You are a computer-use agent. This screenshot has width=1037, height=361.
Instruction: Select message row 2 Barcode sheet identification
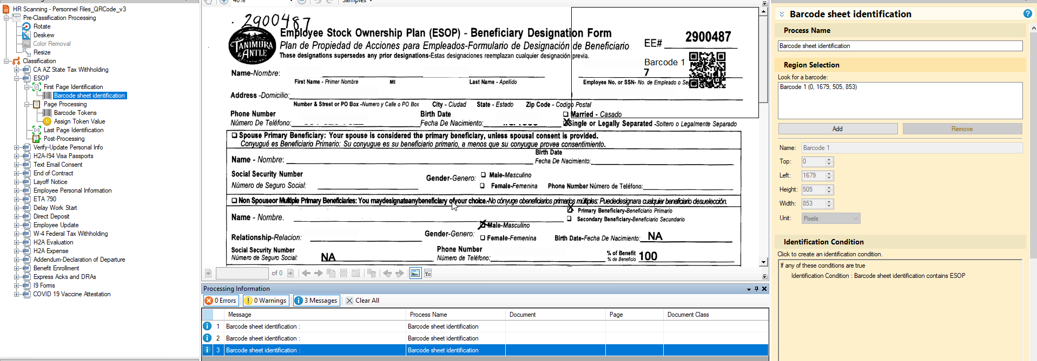(485, 338)
